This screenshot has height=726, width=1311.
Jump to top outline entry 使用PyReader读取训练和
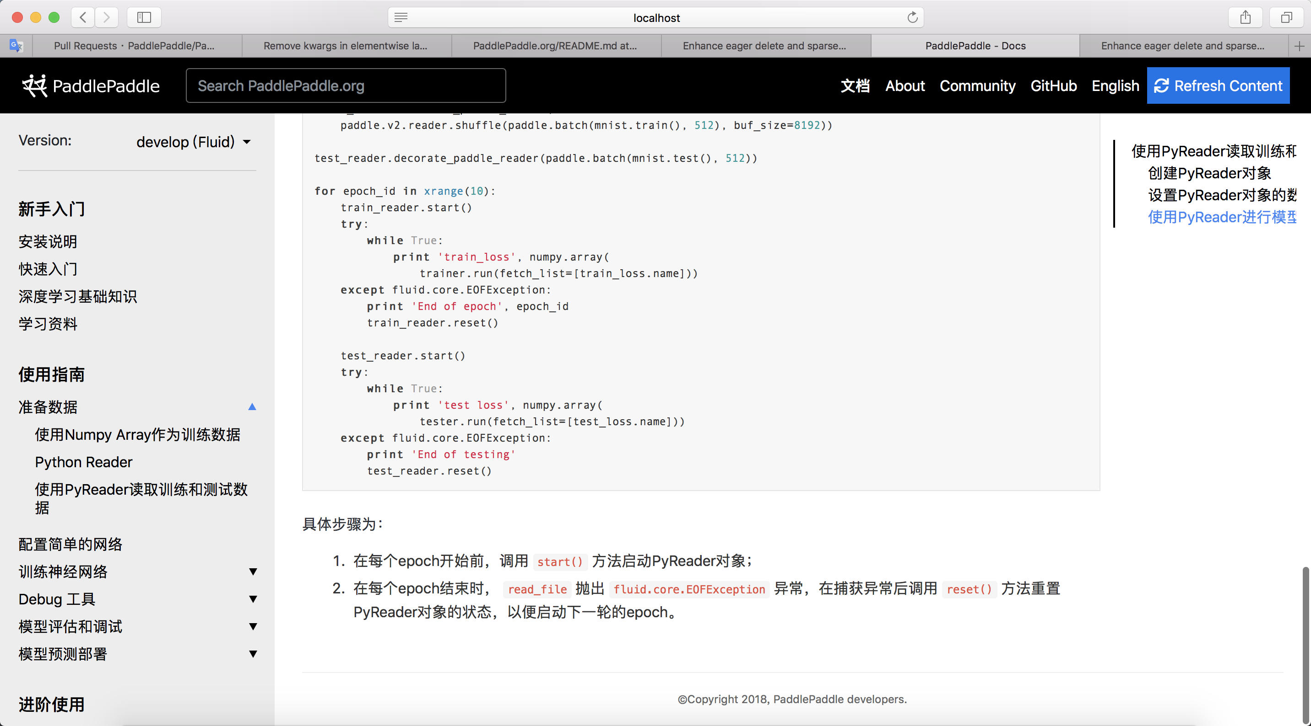click(1214, 151)
